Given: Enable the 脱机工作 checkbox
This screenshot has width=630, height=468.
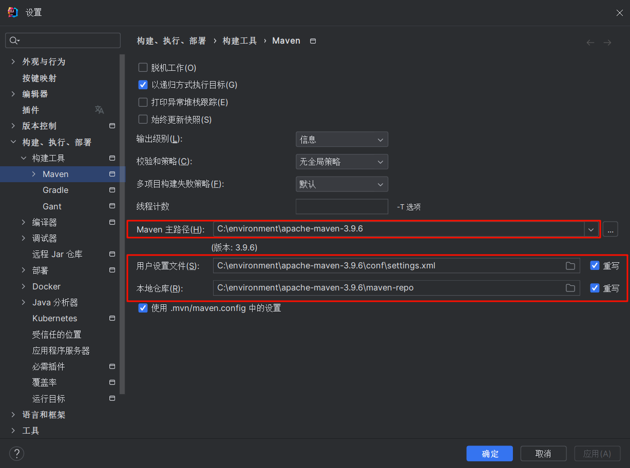Looking at the screenshot, I should pyautogui.click(x=143, y=67).
